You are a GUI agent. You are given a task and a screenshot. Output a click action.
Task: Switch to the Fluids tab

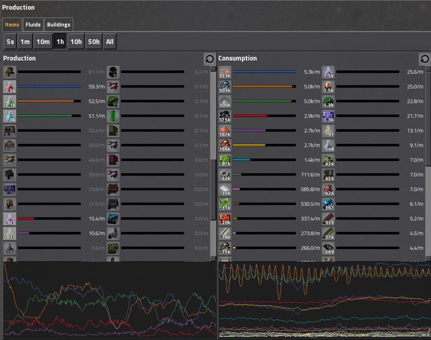point(33,25)
